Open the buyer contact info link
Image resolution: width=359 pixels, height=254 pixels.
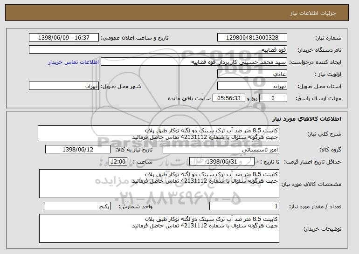click(74, 62)
